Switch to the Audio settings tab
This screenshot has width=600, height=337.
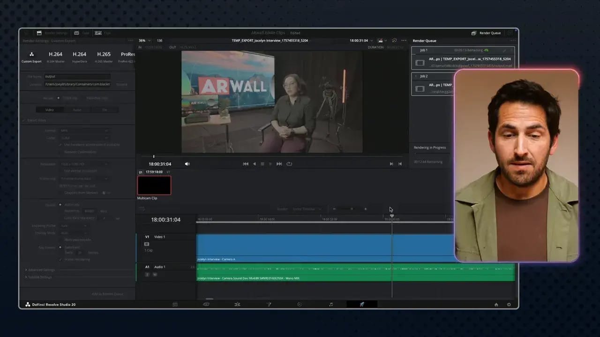click(77, 110)
